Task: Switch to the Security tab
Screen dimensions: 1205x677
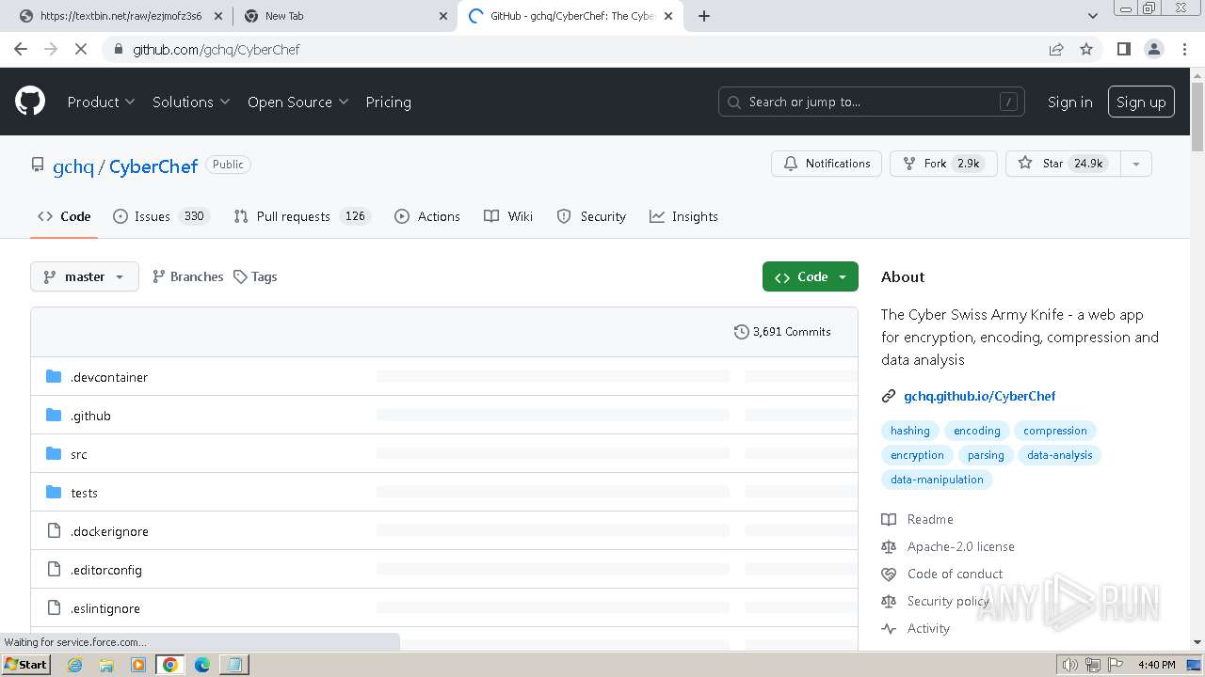Action: tap(591, 216)
